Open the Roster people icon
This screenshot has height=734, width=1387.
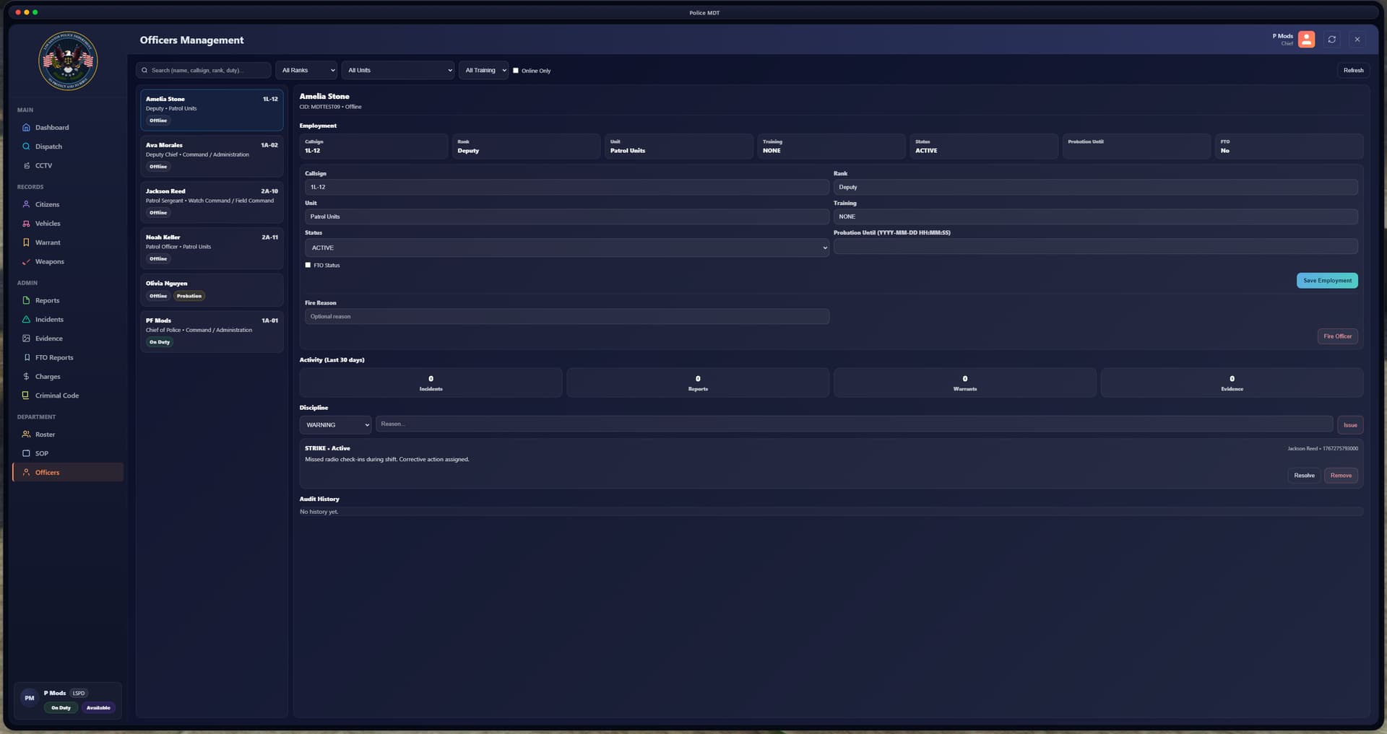pyautogui.click(x=26, y=434)
